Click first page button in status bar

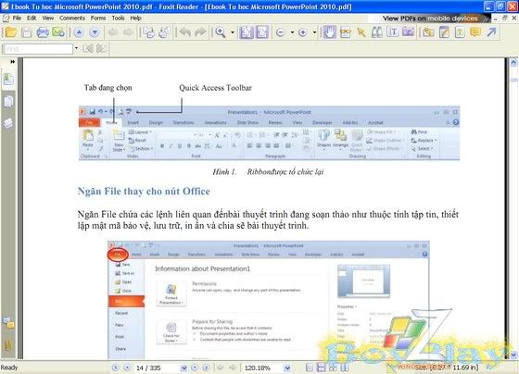pos(115,368)
